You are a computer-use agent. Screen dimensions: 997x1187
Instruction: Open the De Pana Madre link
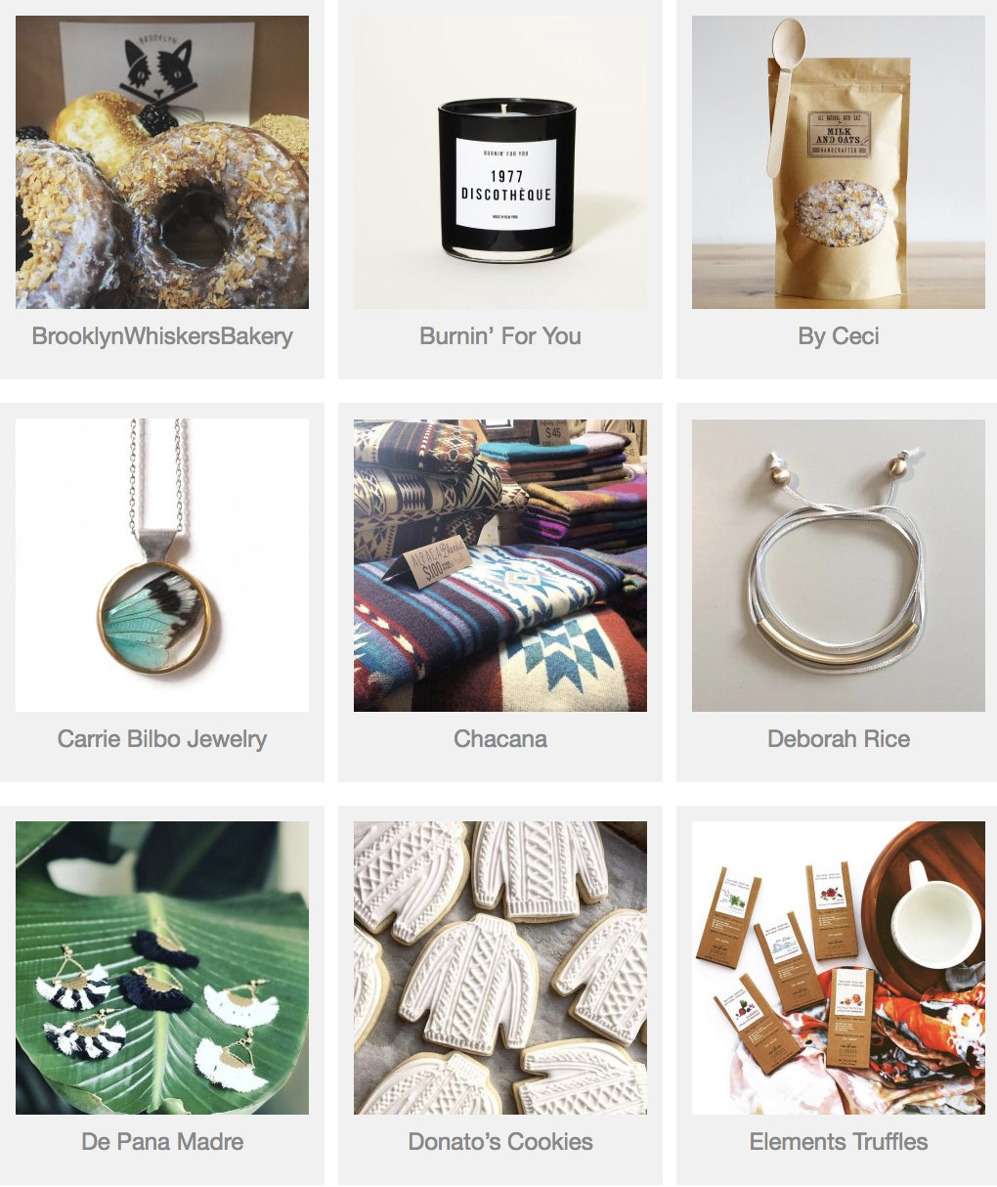(x=162, y=1142)
